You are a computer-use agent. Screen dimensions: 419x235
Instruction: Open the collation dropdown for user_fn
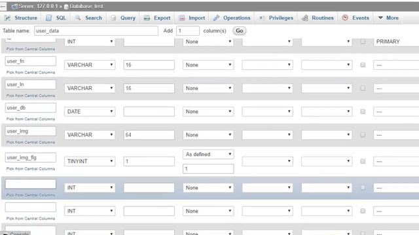coord(268,65)
